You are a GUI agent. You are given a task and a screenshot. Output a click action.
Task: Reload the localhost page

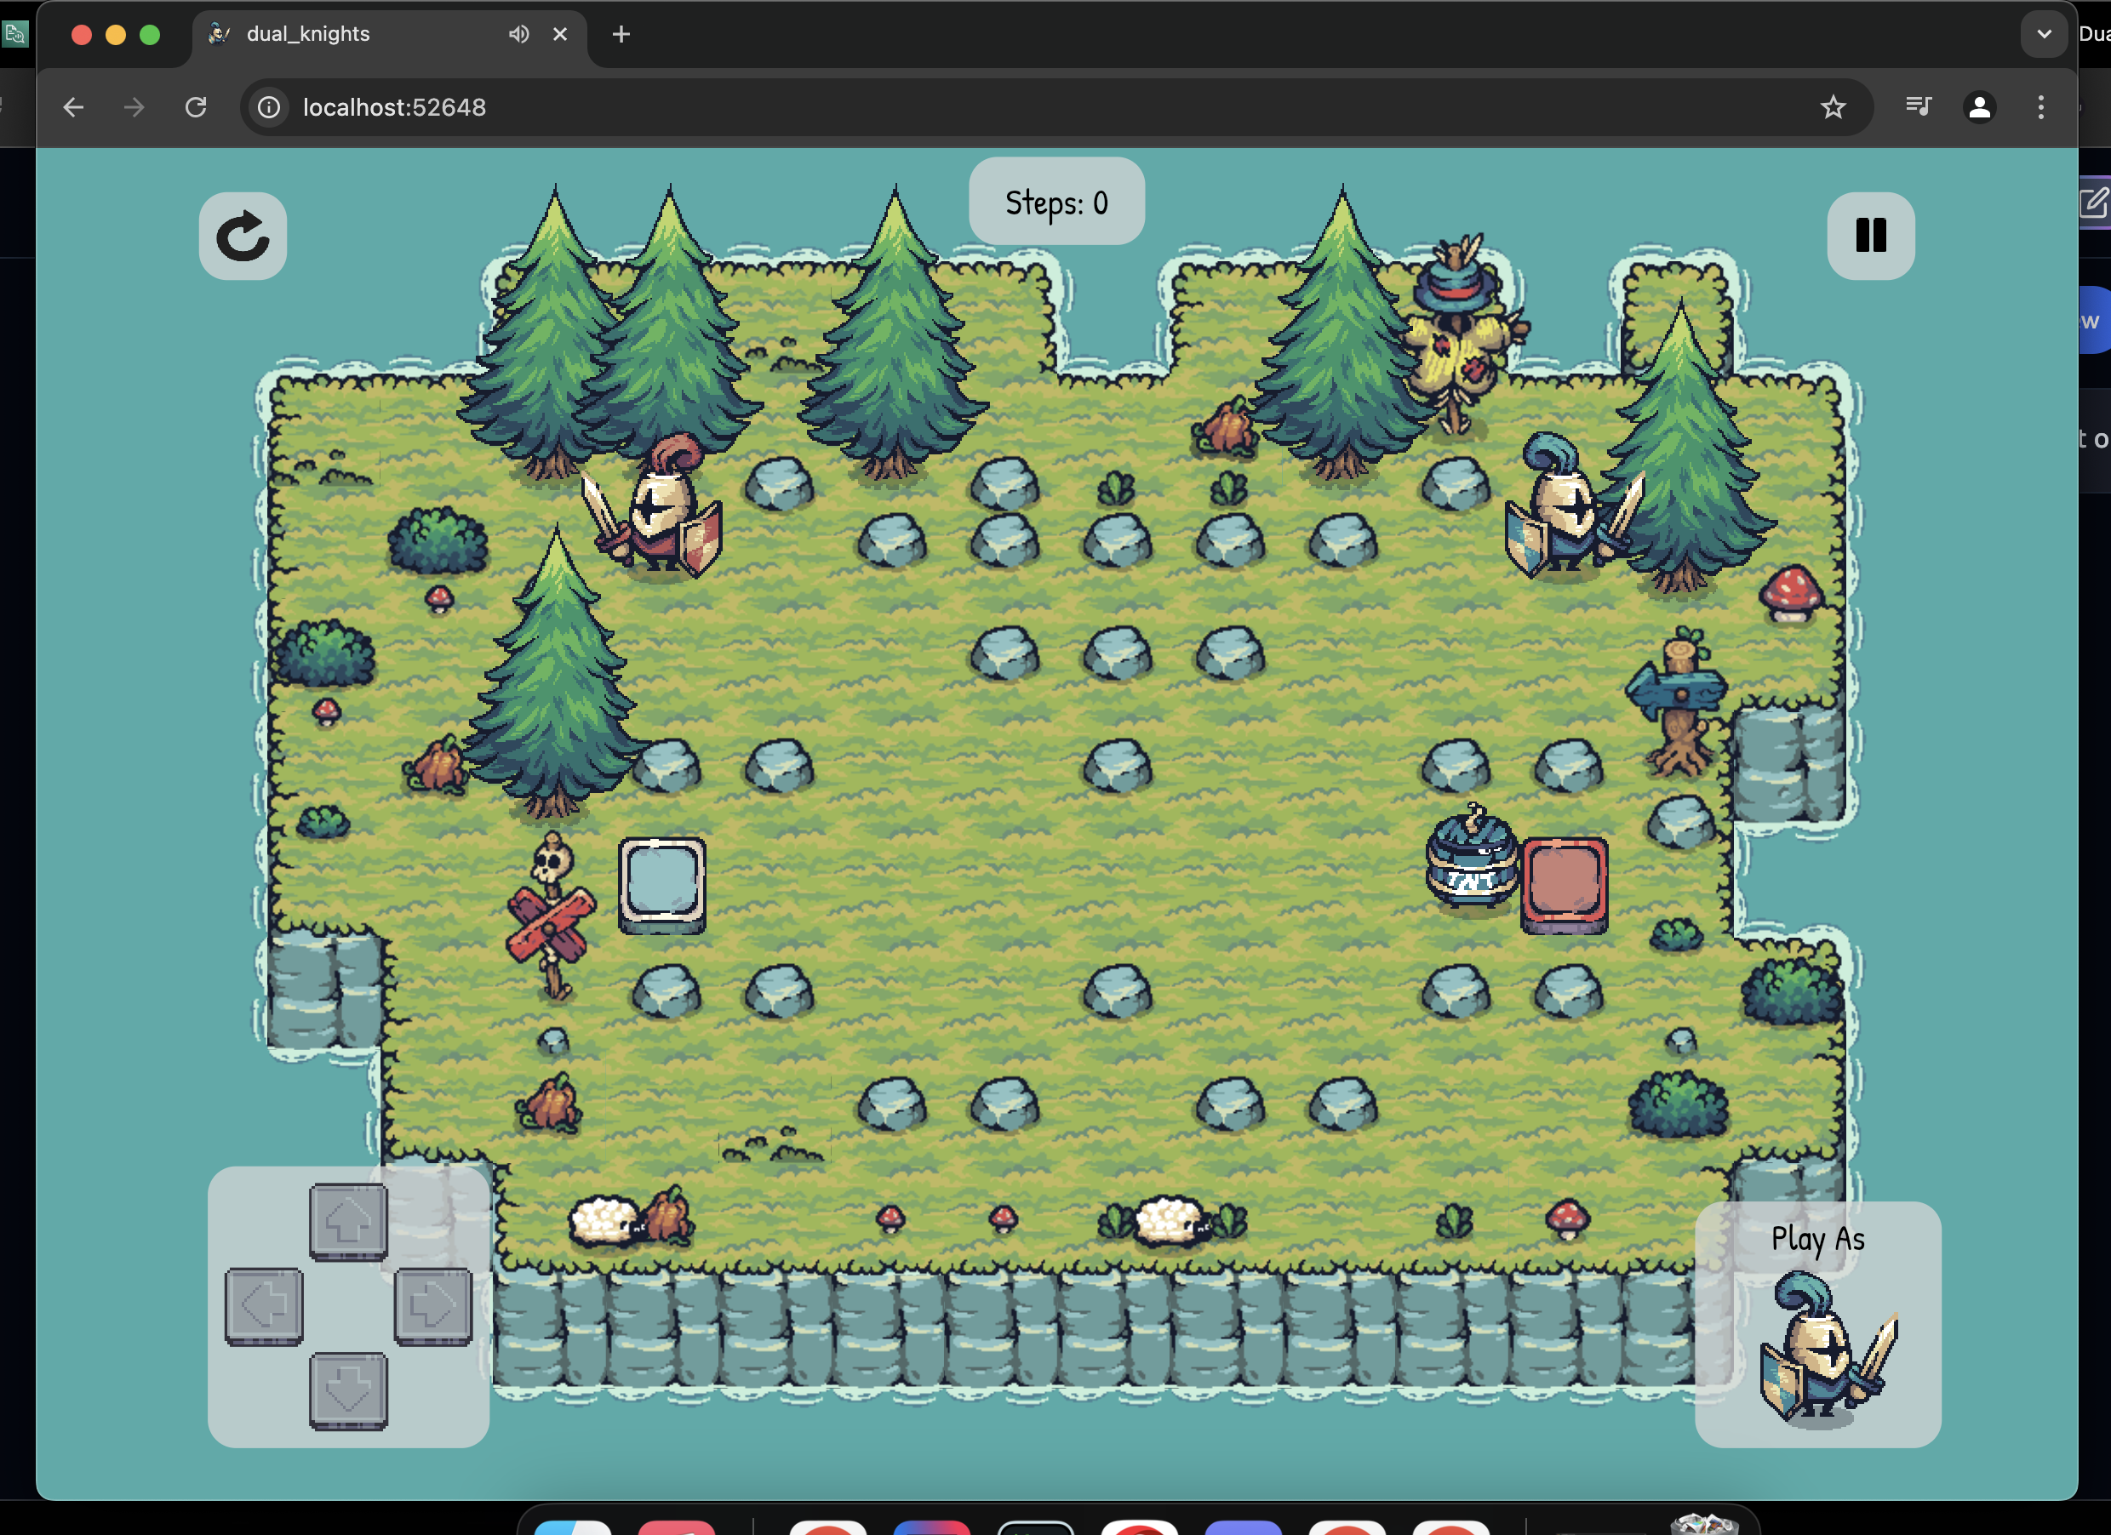pyautogui.click(x=196, y=108)
